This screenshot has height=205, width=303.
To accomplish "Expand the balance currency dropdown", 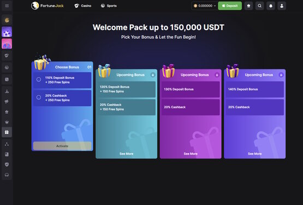I will click(204, 6).
